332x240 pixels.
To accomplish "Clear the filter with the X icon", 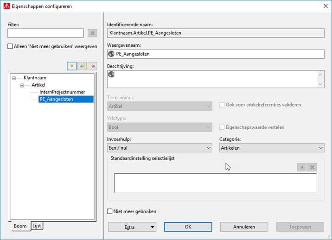I will click(92, 33).
